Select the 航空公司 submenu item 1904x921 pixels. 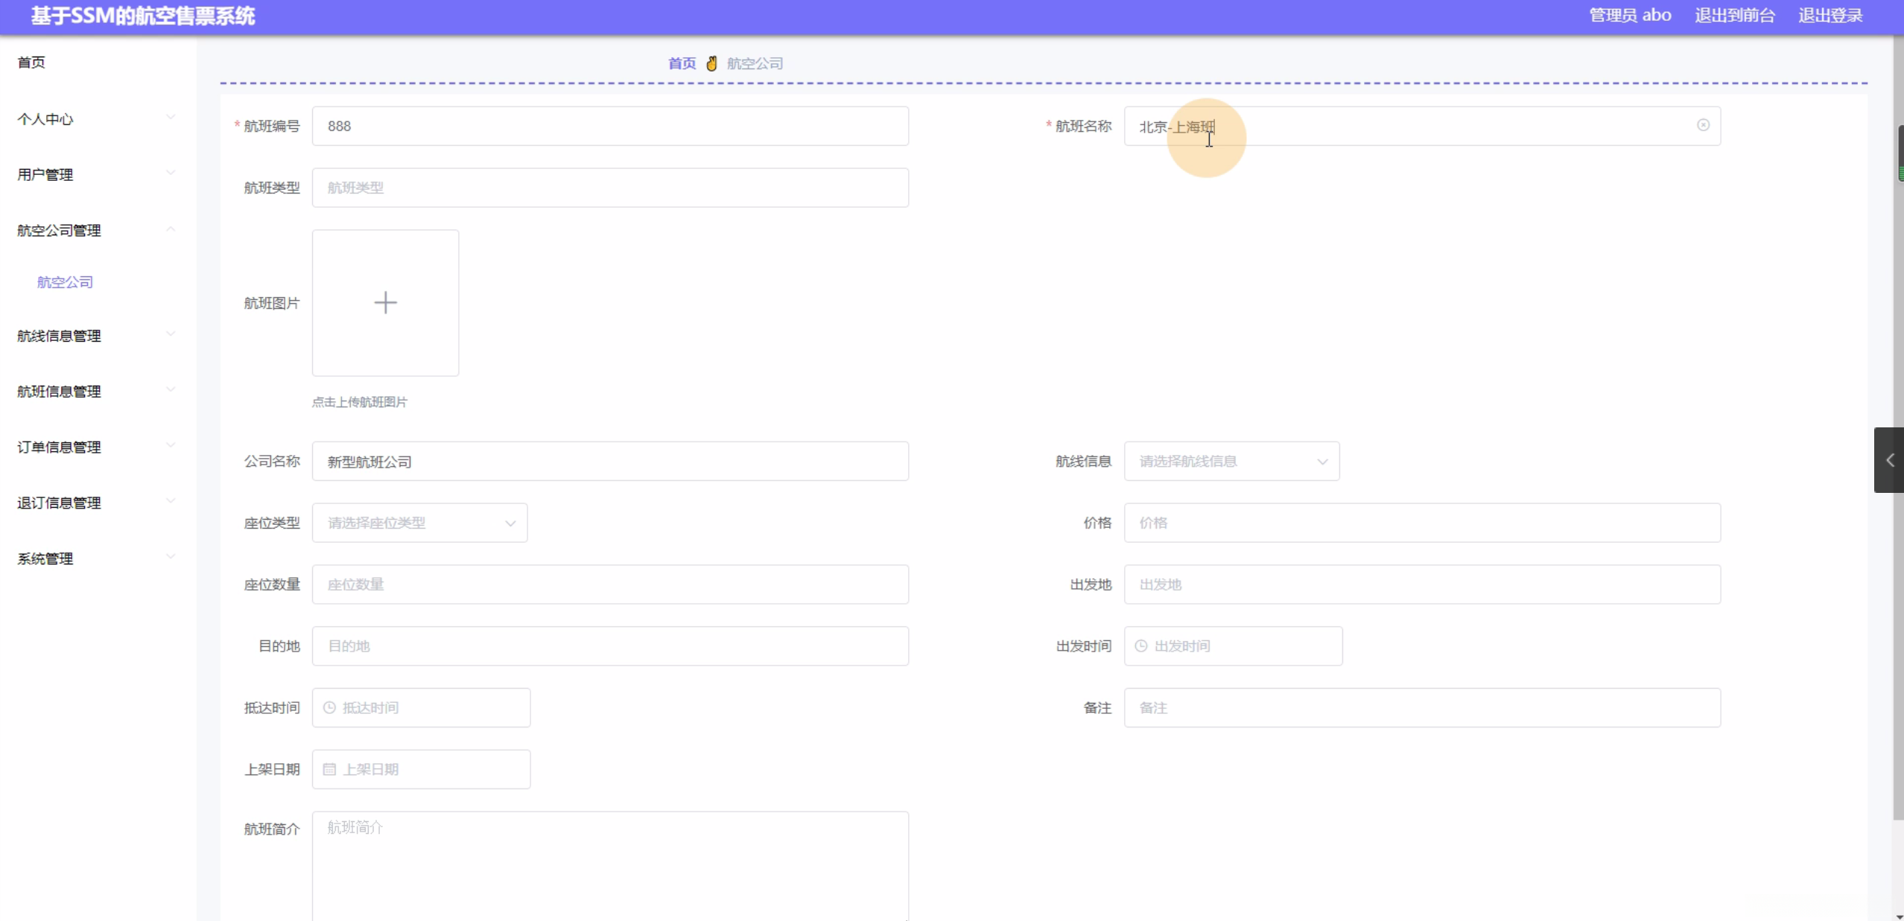66,282
